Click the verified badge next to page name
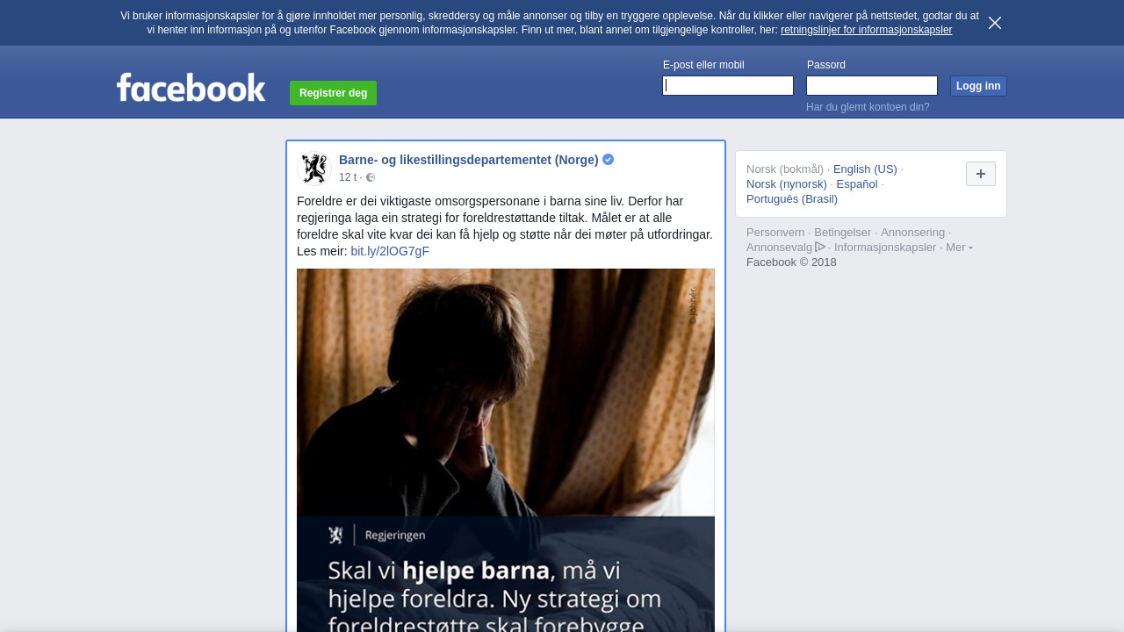The height and width of the screenshot is (632, 1124). (x=609, y=160)
